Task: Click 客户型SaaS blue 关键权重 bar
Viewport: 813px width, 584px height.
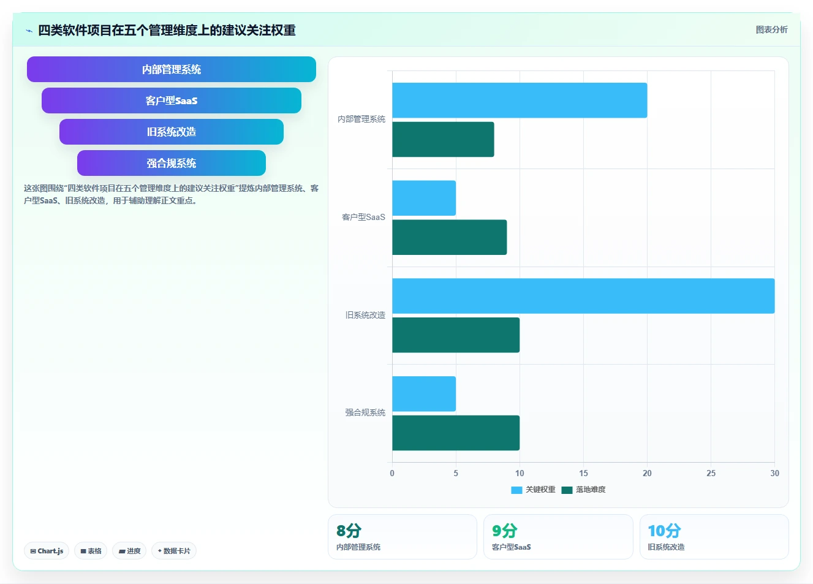Action: [424, 198]
